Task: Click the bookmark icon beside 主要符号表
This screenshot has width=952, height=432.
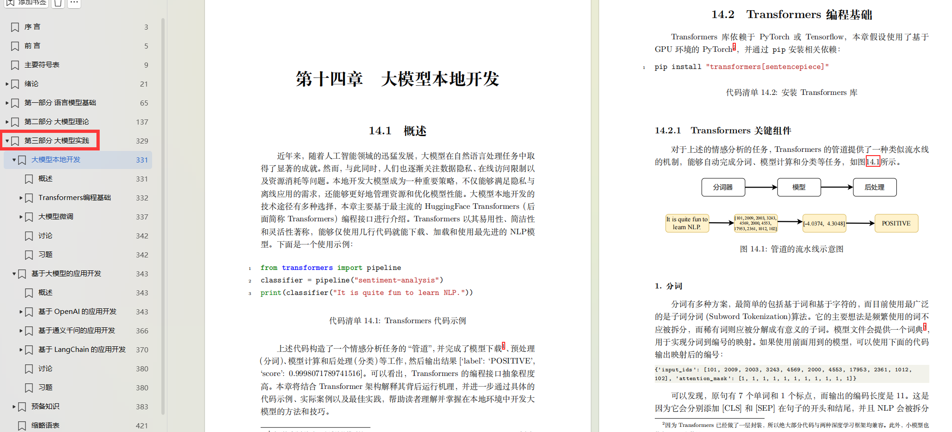Action: point(15,65)
